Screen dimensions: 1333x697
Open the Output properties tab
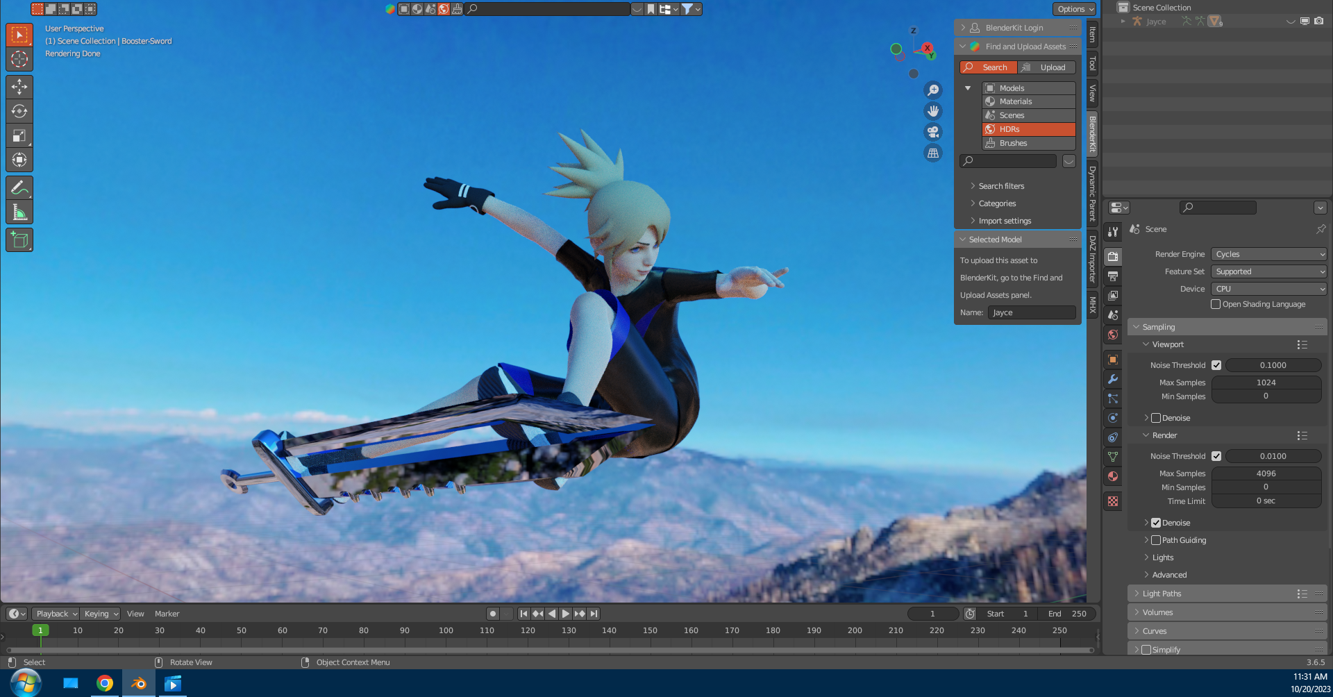(x=1113, y=276)
